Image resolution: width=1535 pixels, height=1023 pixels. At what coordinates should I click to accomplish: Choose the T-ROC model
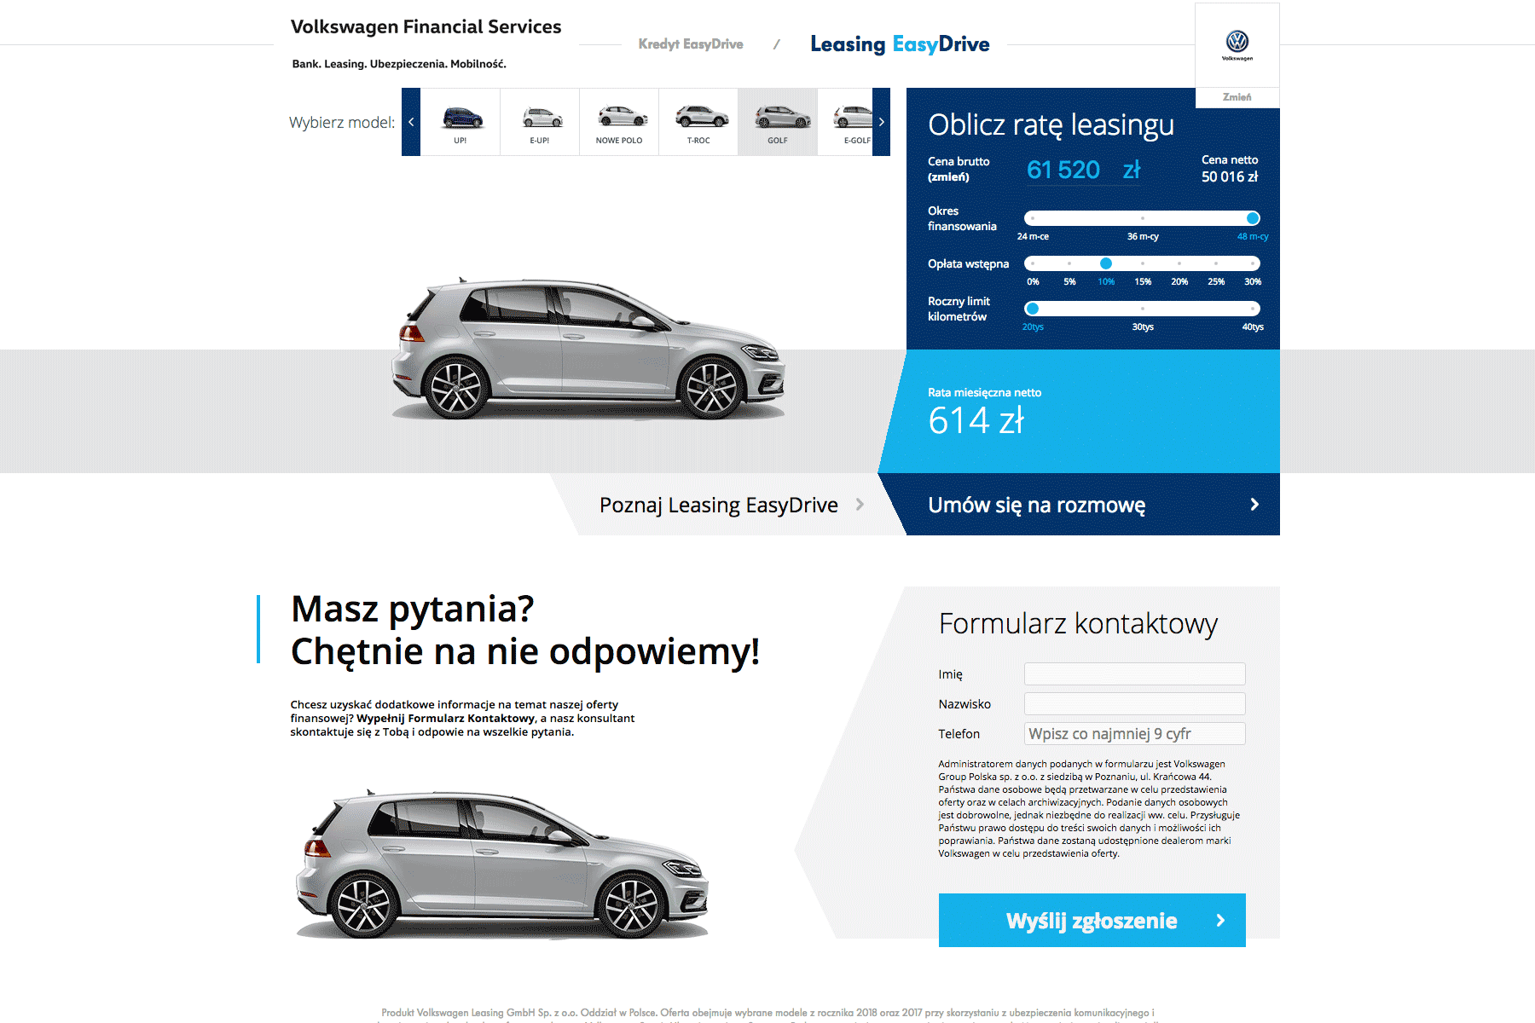coord(698,122)
